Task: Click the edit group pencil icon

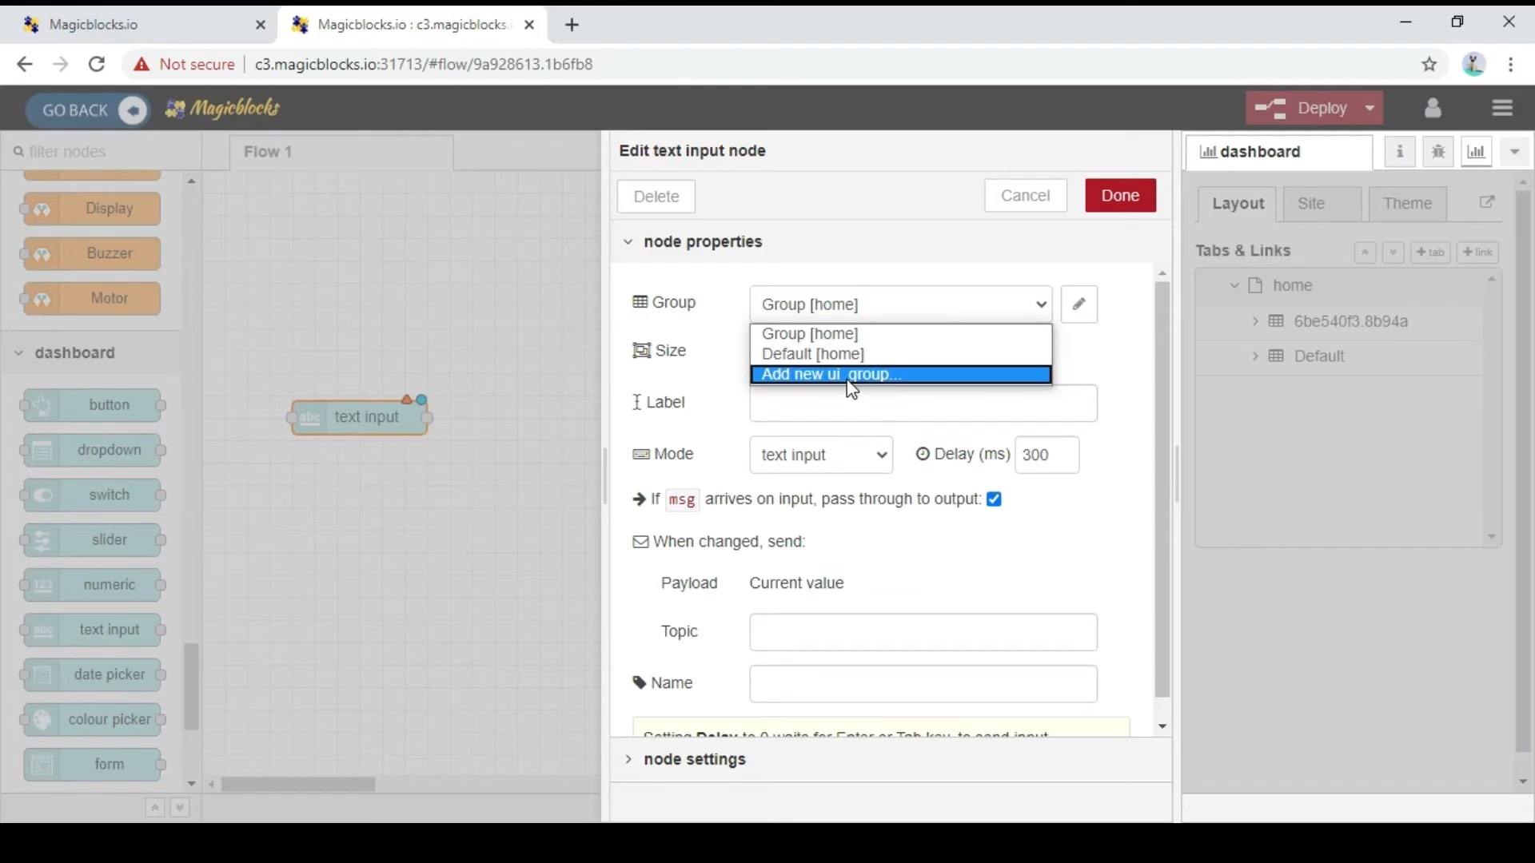Action: (1078, 304)
